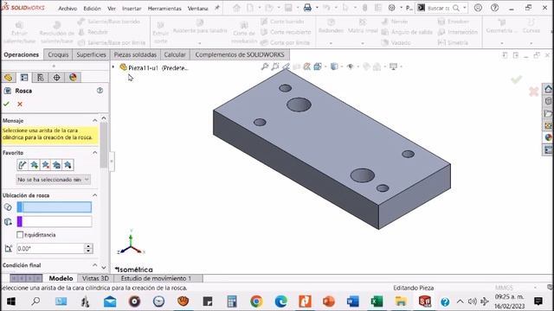
Task: Click the Buscar search field
Action: click(x=438, y=8)
